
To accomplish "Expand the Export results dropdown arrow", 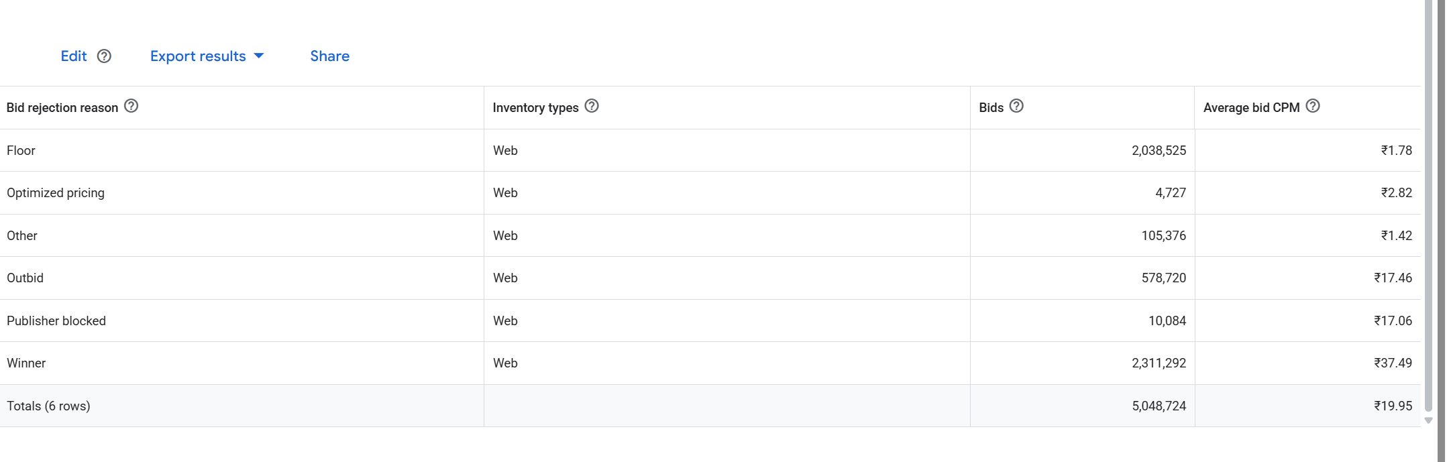I will click(259, 56).
